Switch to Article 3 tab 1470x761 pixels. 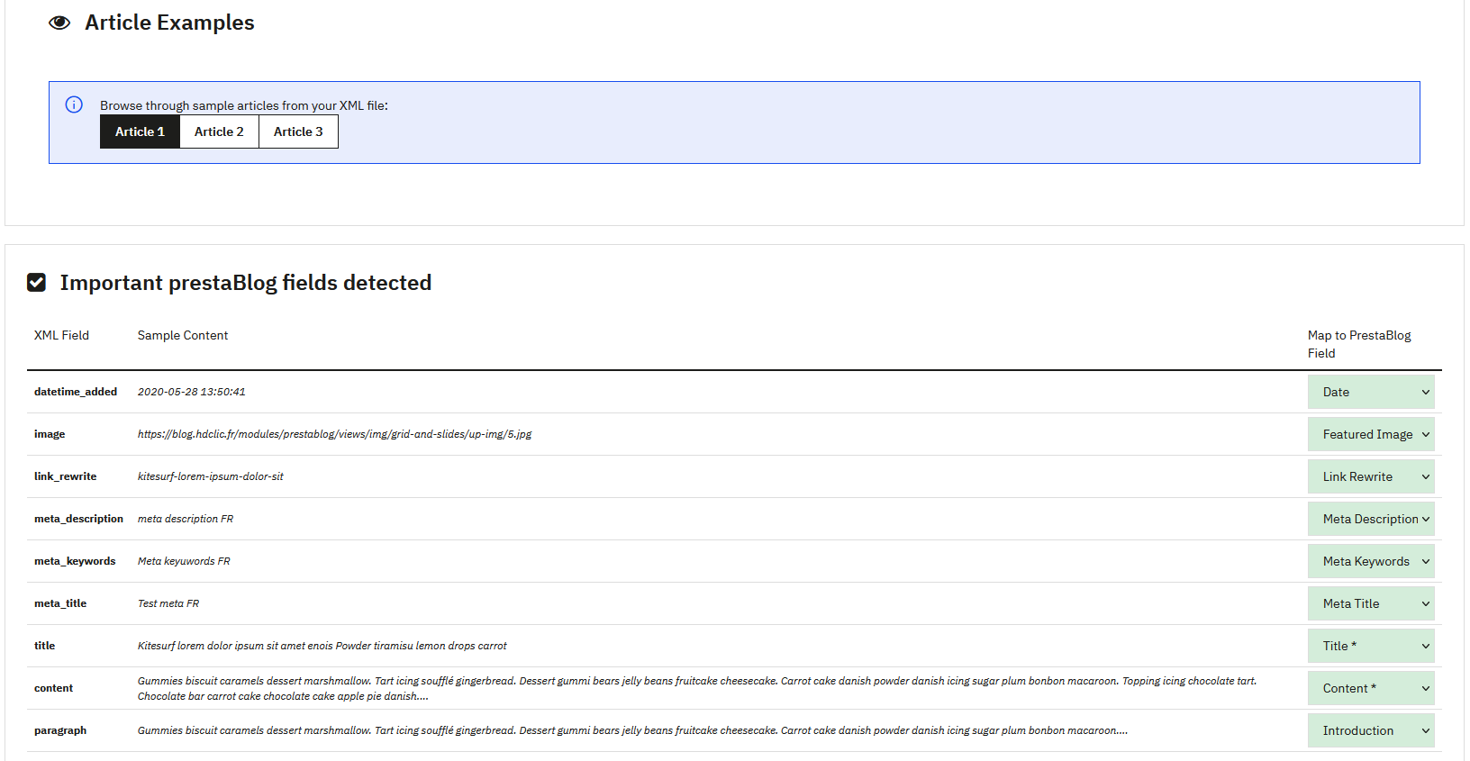[x=298, y=131]
